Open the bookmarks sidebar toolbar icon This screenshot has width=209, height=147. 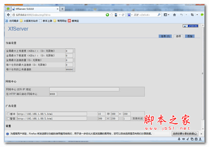pyautogui.click(x=165, y=15)
